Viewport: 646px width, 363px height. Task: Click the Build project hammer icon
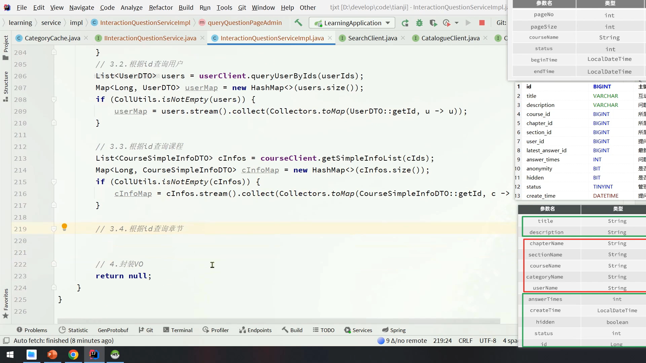click(298, 23)
